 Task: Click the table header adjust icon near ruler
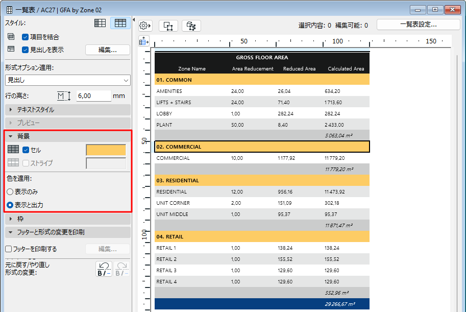tap(143, 41)
